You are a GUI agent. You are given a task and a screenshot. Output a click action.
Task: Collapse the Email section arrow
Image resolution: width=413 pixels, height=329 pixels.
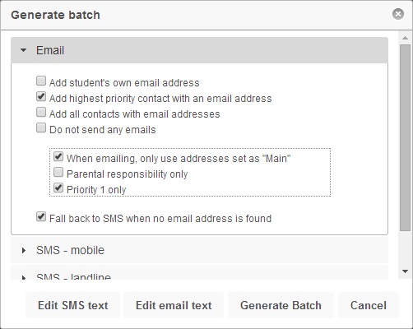pos(24,50)
